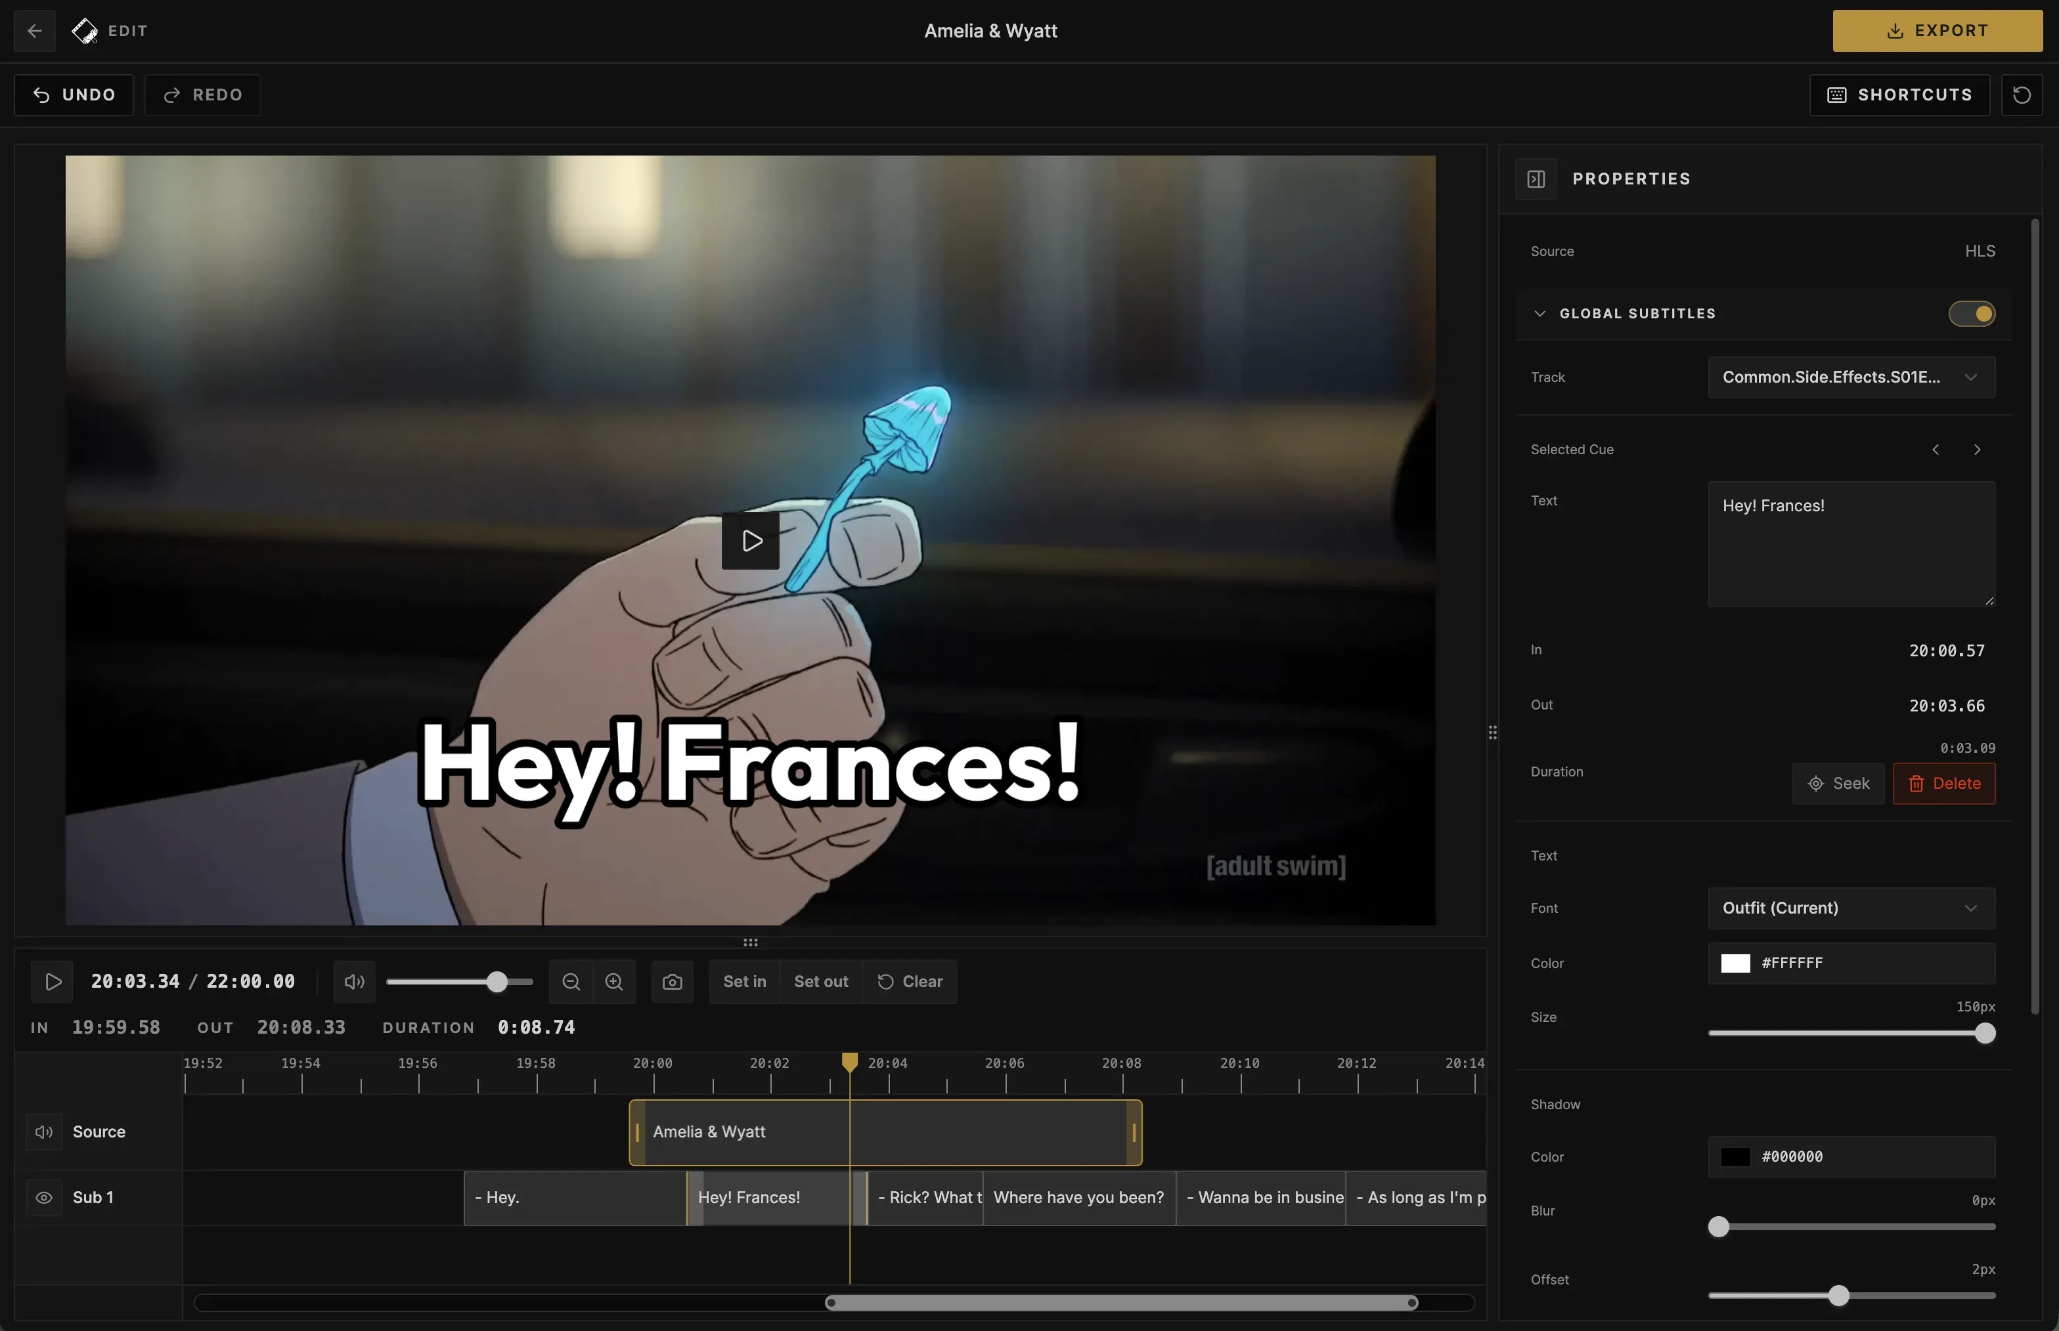Screen dimensions: 2059x1331
Task: Click the playhead marker on the ruler
Action: click(x=850, y=1062)
